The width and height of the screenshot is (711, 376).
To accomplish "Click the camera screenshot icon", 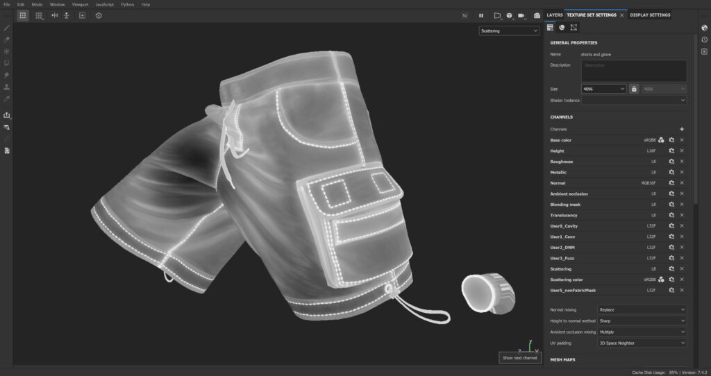I will tap(537, 15).
